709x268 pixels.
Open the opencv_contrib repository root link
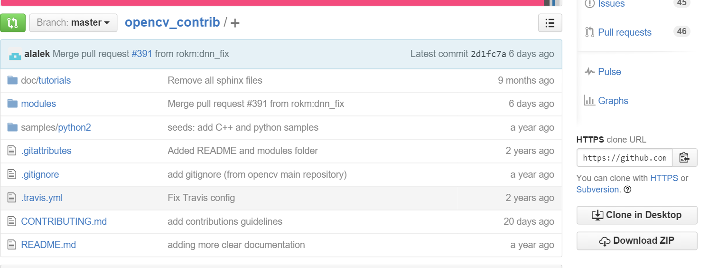click(x=172, y=22)
